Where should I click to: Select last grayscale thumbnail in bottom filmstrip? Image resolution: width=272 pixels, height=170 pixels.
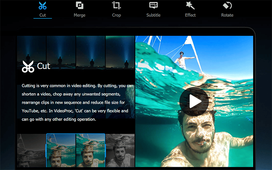pyautogui.click(x=120, y=150)
